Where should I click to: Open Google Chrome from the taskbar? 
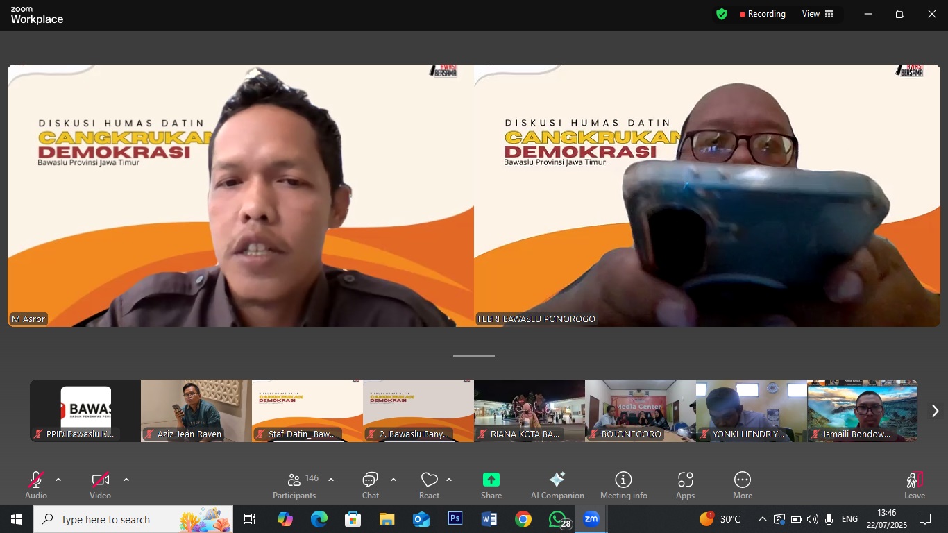coord(523,519)
